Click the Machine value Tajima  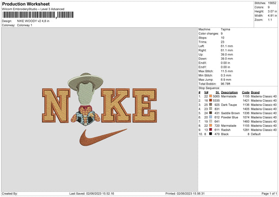click(x=226, y=29)
